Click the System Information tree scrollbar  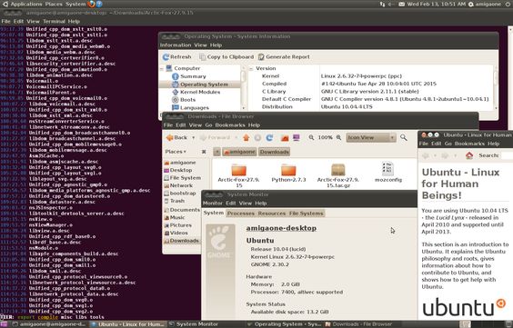(x=244, y=87)
